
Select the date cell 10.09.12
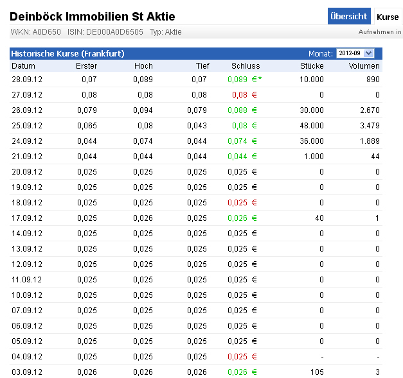(x=27, y=295)
